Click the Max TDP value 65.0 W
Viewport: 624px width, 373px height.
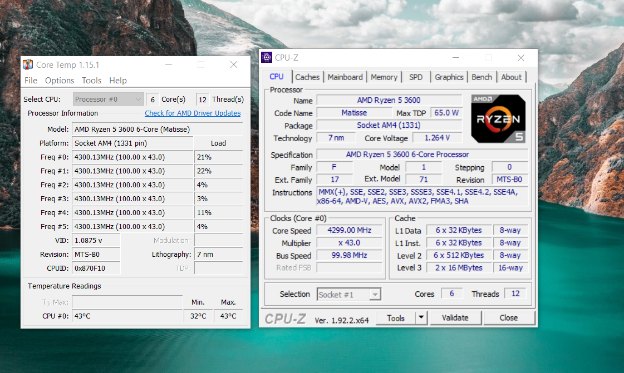(446, 113)
